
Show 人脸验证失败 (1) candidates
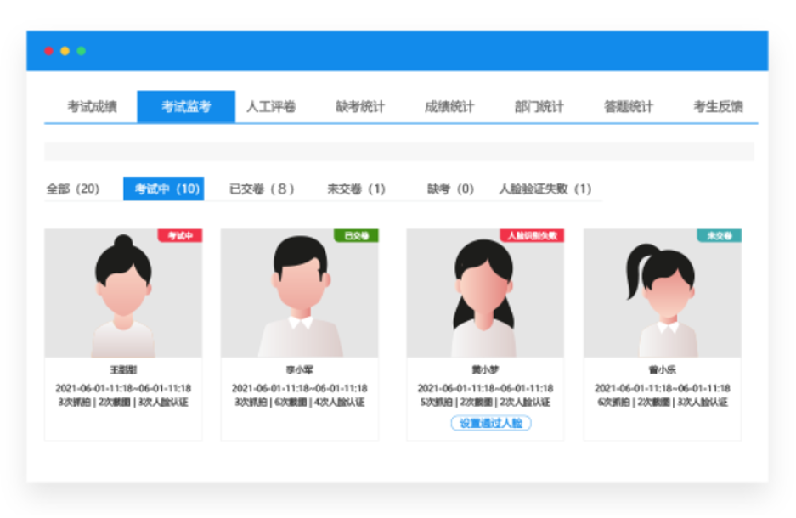[x=545, y=189]
